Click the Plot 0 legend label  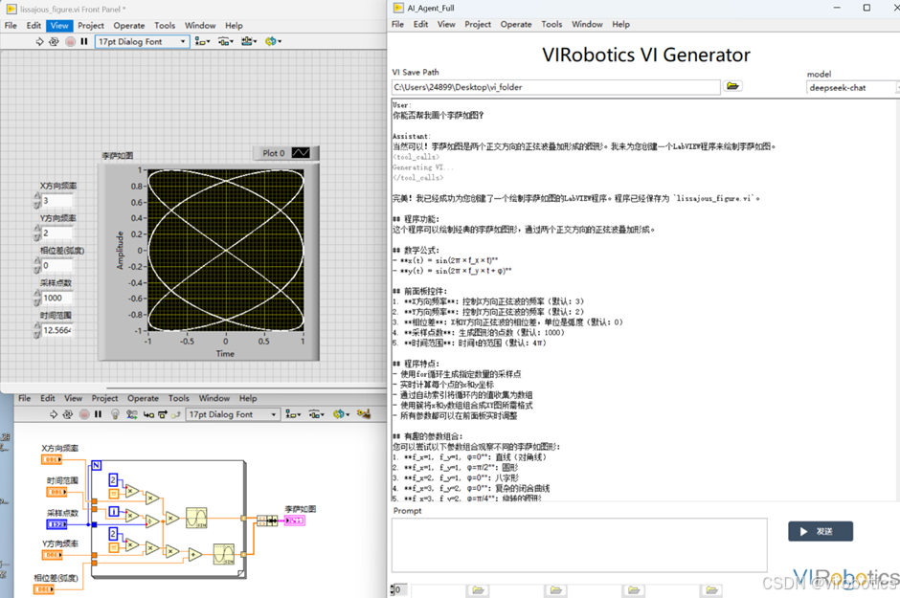(273, 153)
